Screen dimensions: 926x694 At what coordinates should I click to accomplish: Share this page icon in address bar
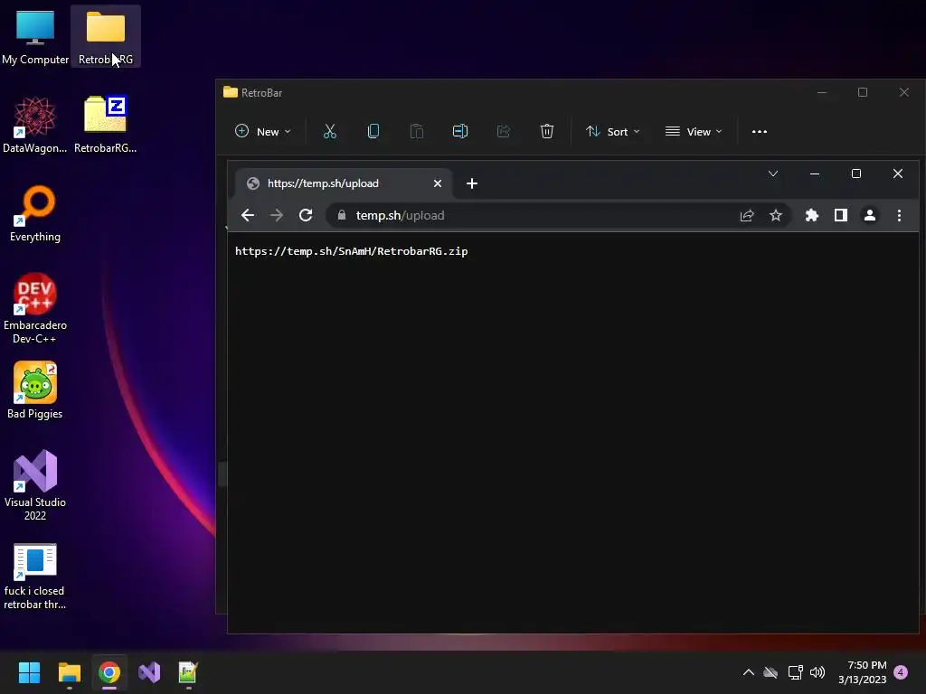pyautogui.click(x=747, y=215)
